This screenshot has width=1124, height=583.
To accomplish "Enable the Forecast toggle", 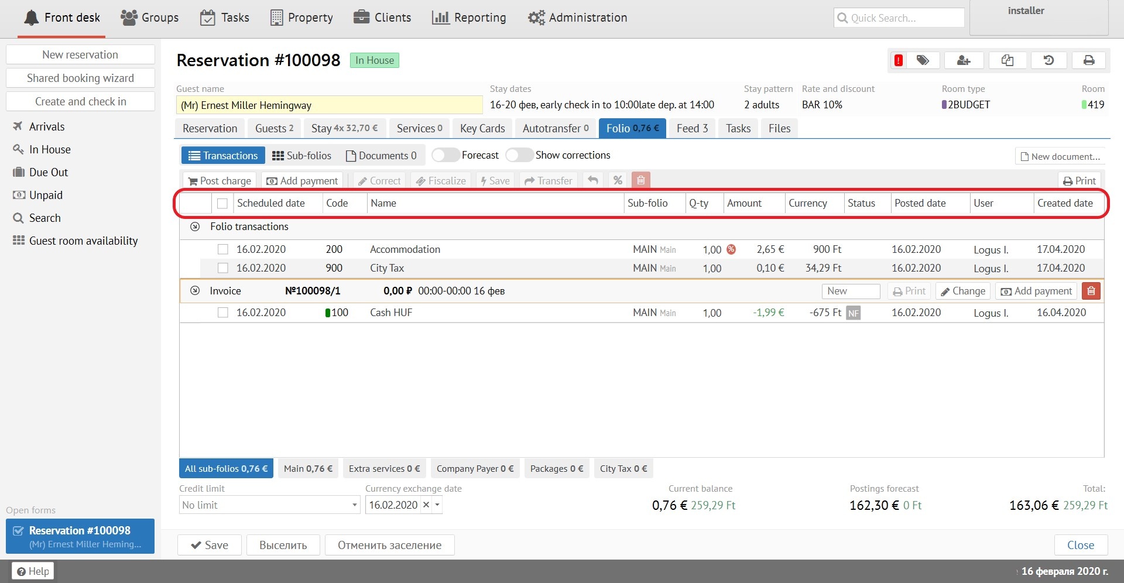I will [446, 155].
